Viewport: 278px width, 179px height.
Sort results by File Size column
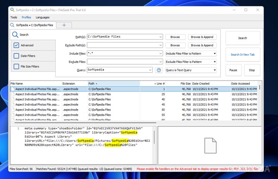pos(179,84)
